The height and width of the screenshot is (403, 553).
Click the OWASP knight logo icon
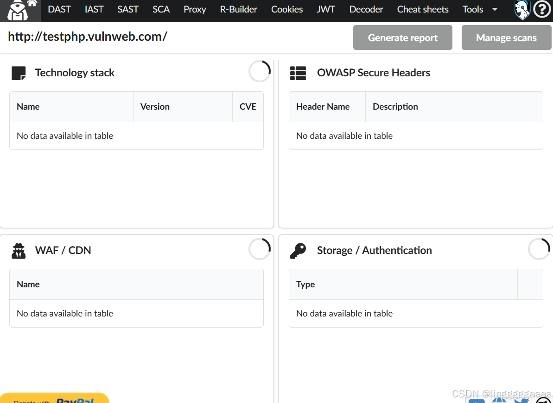coord(522,10)
